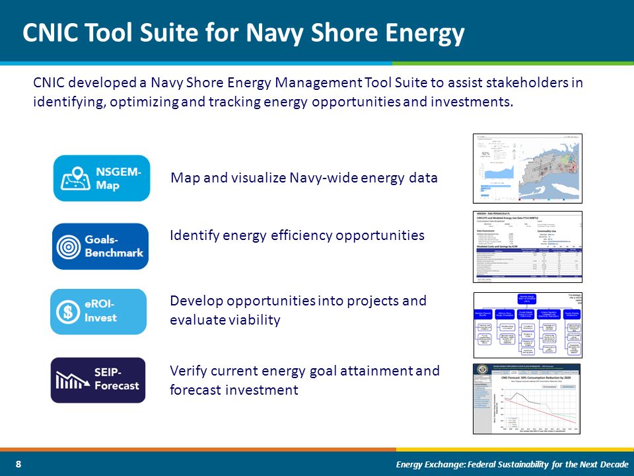Select the eROI-Invest button label

coord(100,311)
